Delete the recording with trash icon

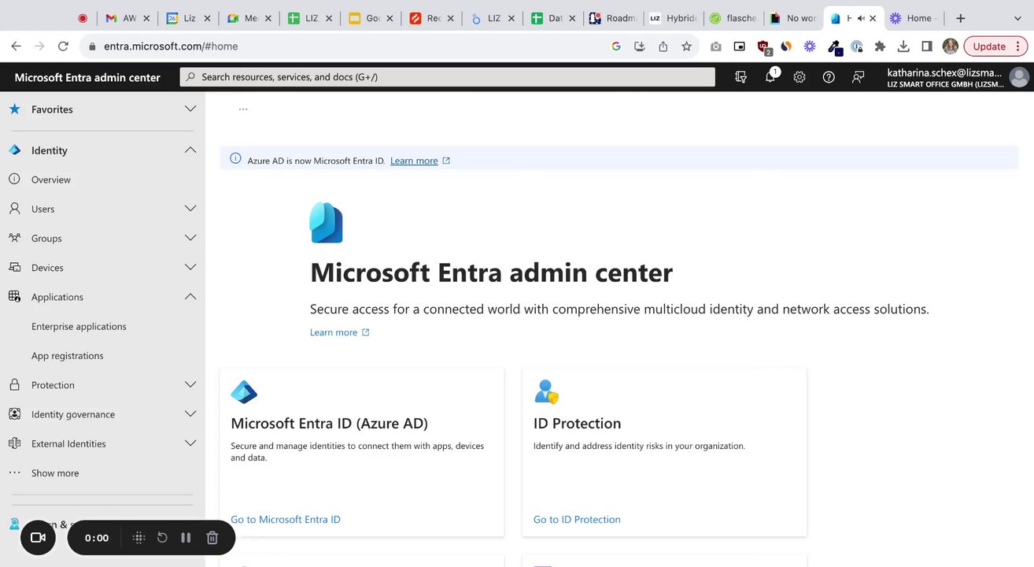tap(212, 538)
